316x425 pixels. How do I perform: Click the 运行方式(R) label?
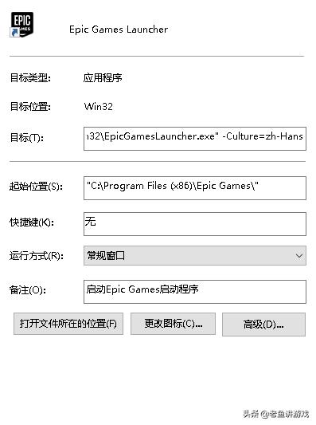point(37,256)
